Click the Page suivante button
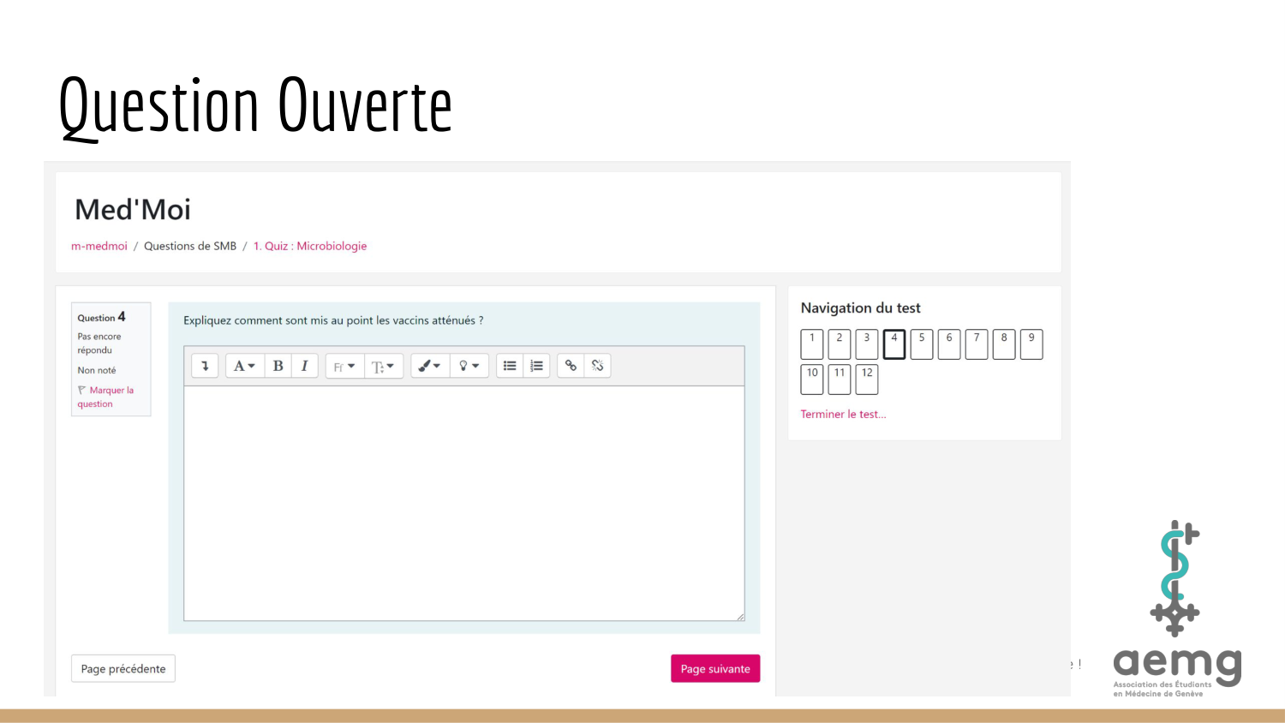 tap(714, 668)
